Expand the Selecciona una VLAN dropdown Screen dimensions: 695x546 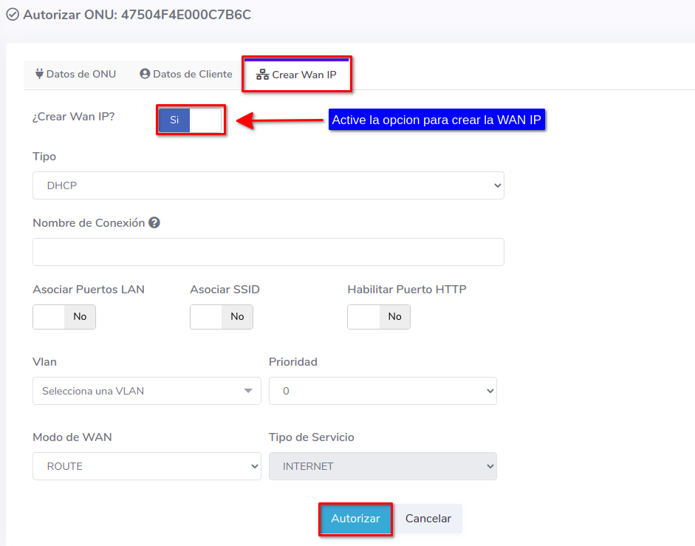pyautogui.click(x=146, y=391)
